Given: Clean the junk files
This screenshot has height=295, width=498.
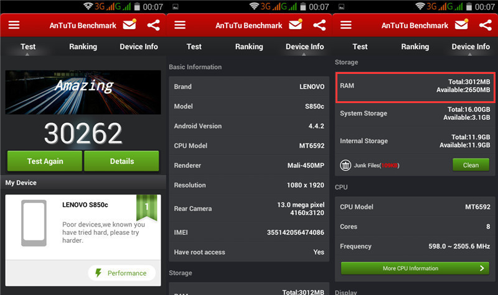Looking at the screenshot, I should 471,165.
